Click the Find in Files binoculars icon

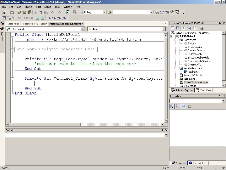[x=110, y=12]
